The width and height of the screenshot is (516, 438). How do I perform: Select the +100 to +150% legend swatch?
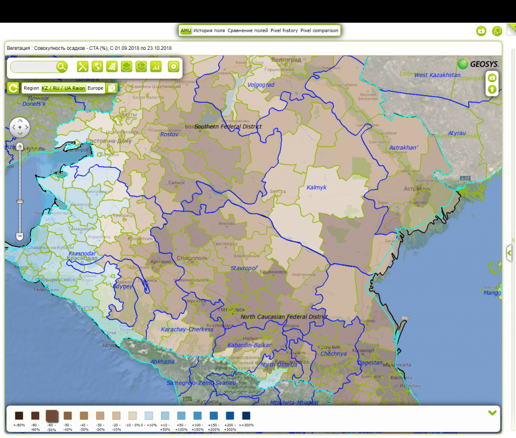[x=198, y=416]
